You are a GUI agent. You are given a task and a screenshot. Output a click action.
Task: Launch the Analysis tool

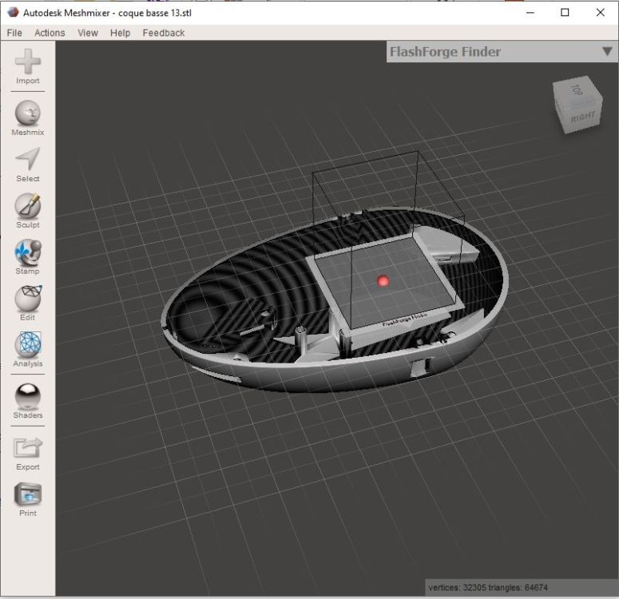tap(28, 346)
